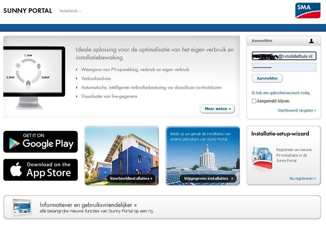326x227 pixels.
Task: Click the user silhouette icon in Aanmelden header
Action: 311,41
